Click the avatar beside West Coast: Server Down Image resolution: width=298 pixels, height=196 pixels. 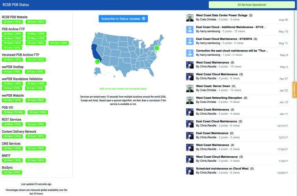coord(189,88)
